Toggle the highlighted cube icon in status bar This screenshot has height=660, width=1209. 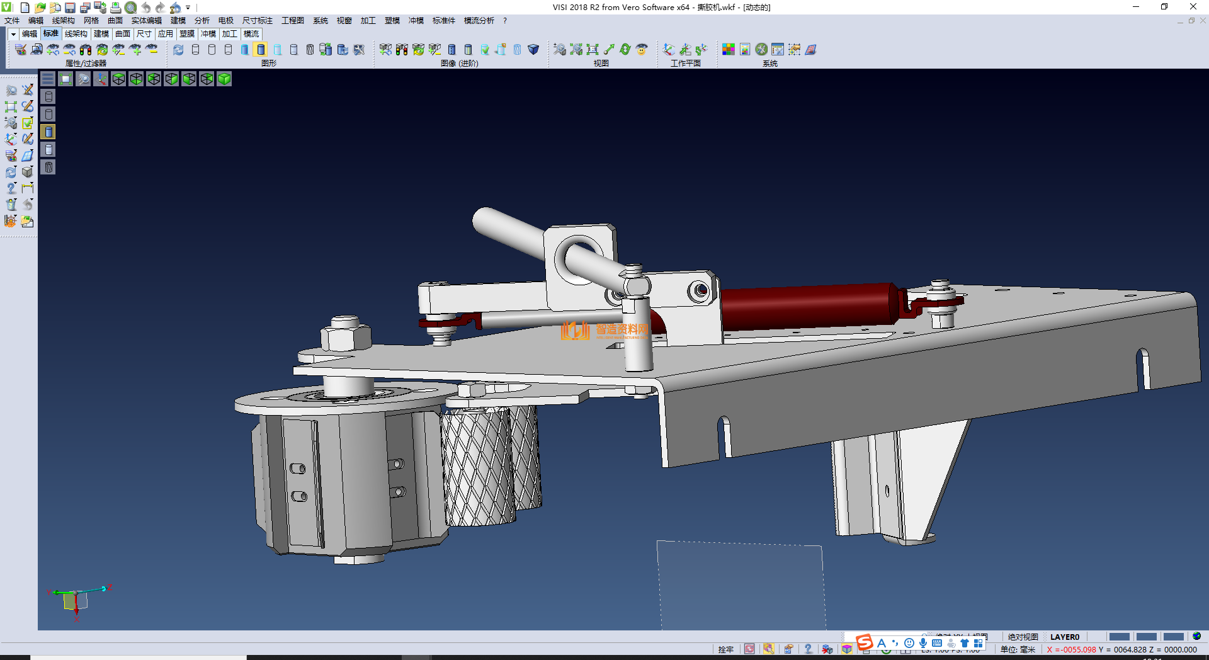click(847, 649)
